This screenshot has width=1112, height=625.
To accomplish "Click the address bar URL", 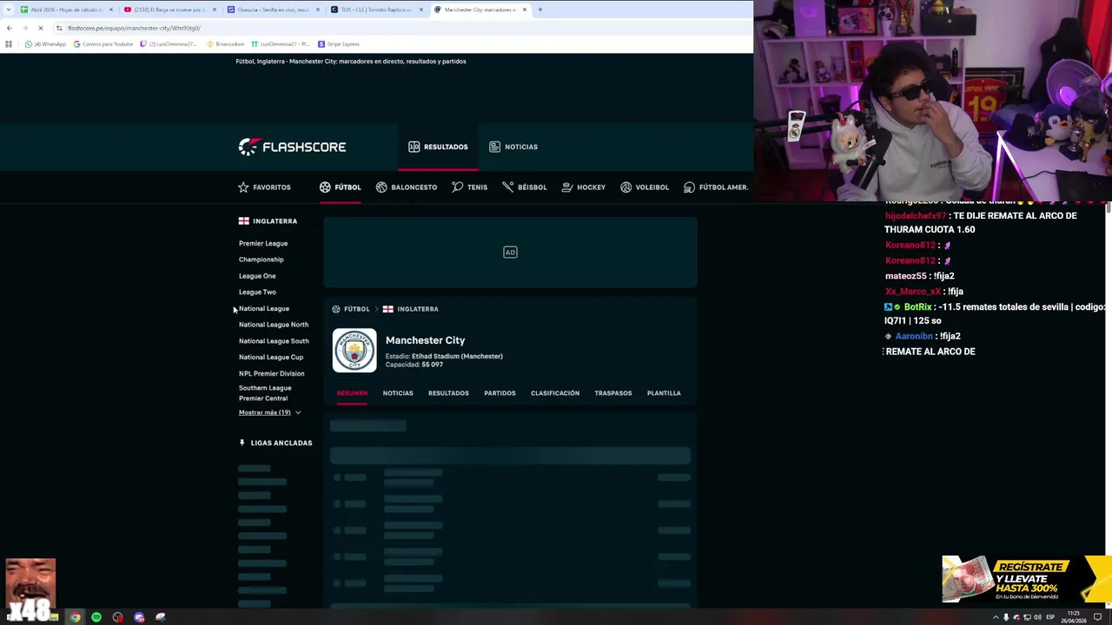I will 134,28.
